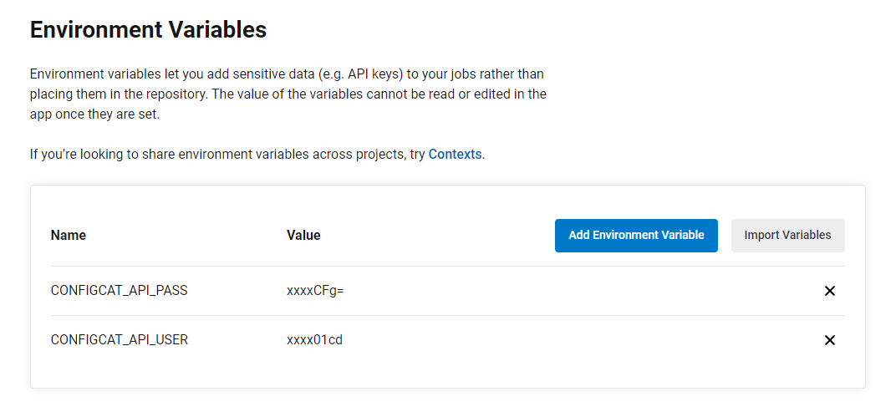
Task: Remove the CONFIGCAT_API_USER variable
Action: [829, 340]
